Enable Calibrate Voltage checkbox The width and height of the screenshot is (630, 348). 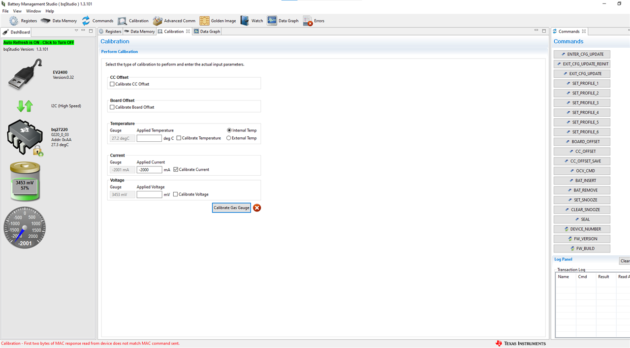[x=175, y=194]
